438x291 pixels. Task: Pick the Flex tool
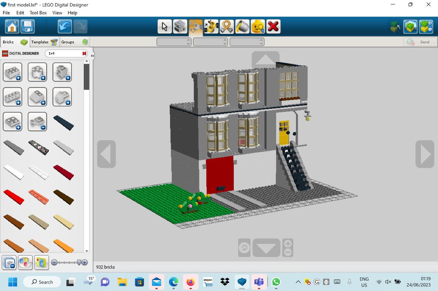pyautogui.click(x=227, y=26)
